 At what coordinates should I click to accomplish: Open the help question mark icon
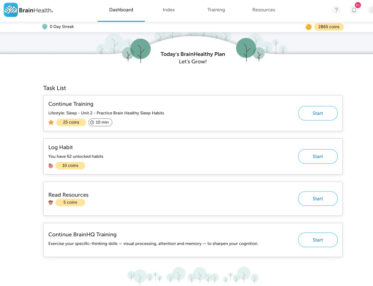[x=336, y=10]
